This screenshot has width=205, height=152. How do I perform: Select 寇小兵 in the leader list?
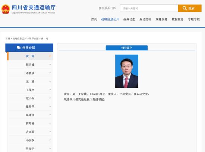coord(30,98)
